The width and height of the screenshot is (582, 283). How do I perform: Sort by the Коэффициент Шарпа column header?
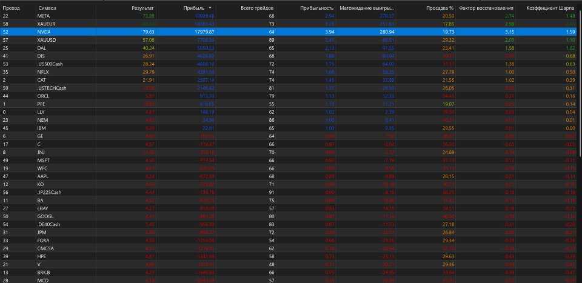pyautogui.click(x=550, y=8)
